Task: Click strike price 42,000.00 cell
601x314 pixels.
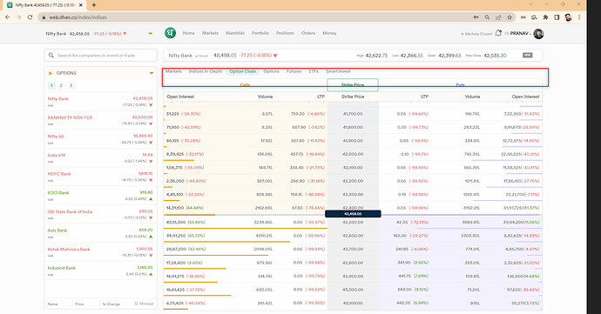Action: [353, 154]
